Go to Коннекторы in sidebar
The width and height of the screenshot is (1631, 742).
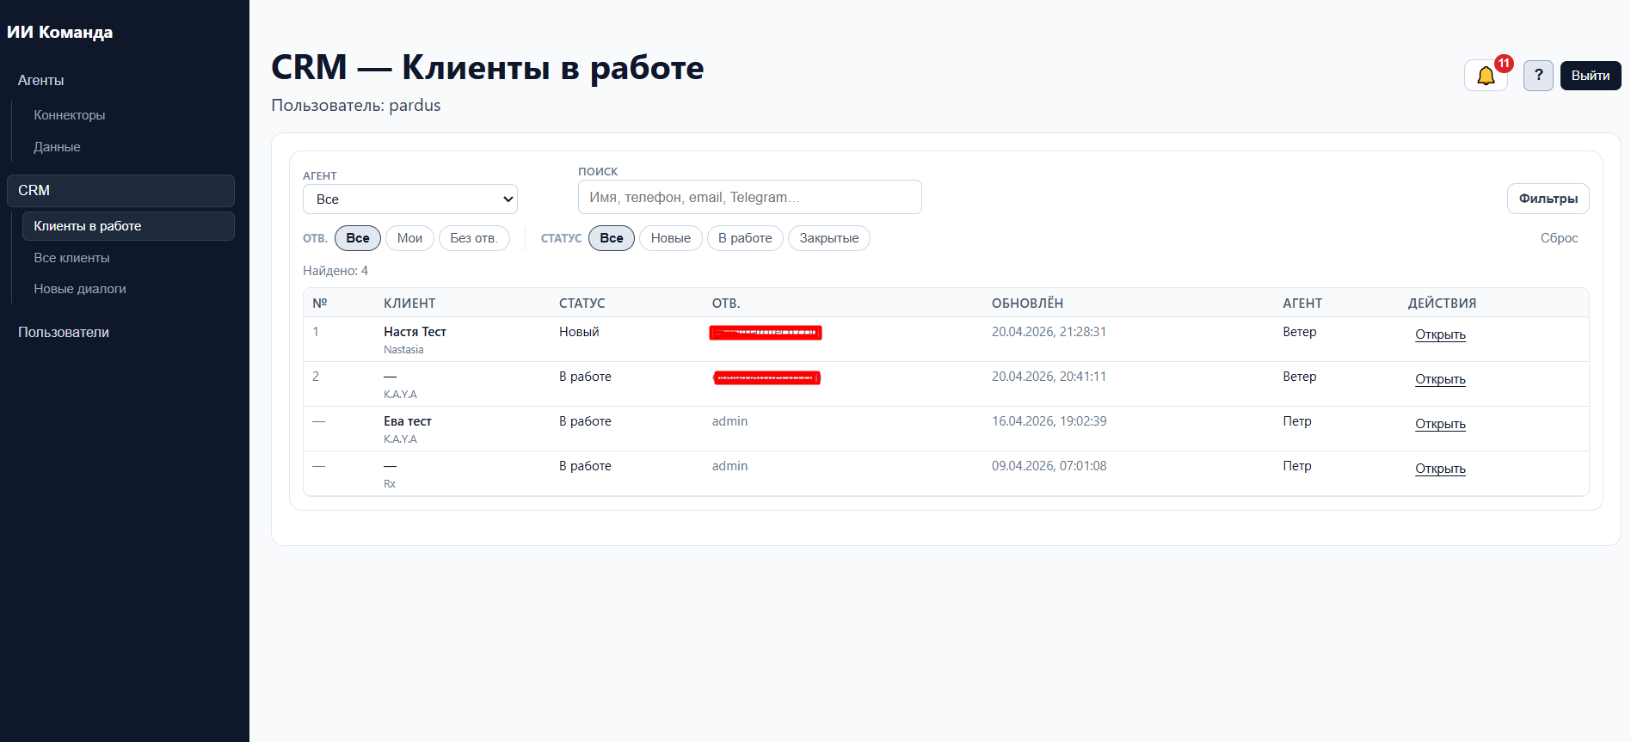pos(70,115)
